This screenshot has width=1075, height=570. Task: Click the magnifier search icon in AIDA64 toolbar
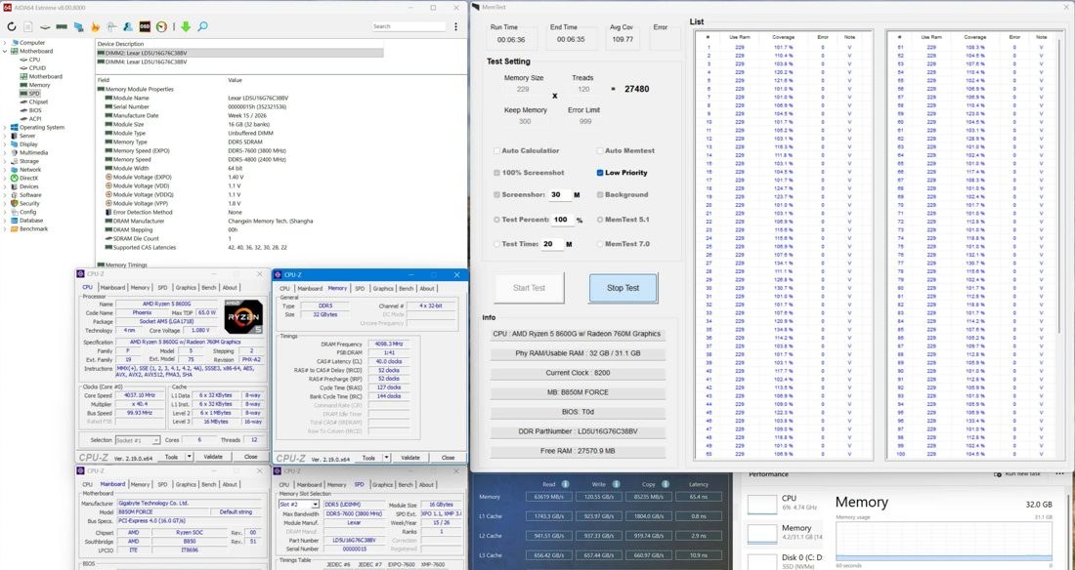[202, 26]
